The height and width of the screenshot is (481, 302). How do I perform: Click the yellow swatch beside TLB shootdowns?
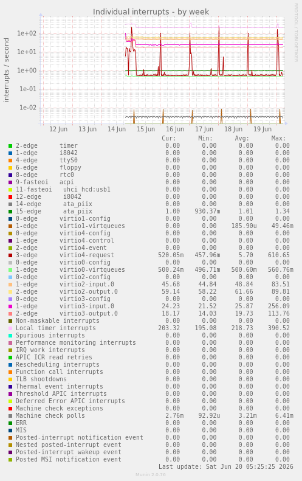[10, 379]
